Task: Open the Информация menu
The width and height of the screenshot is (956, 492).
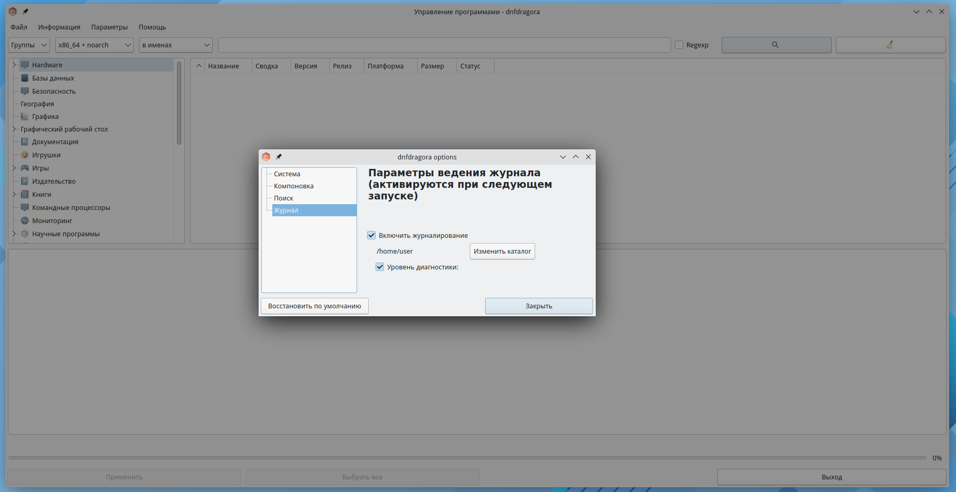Action: click(59, 27)
